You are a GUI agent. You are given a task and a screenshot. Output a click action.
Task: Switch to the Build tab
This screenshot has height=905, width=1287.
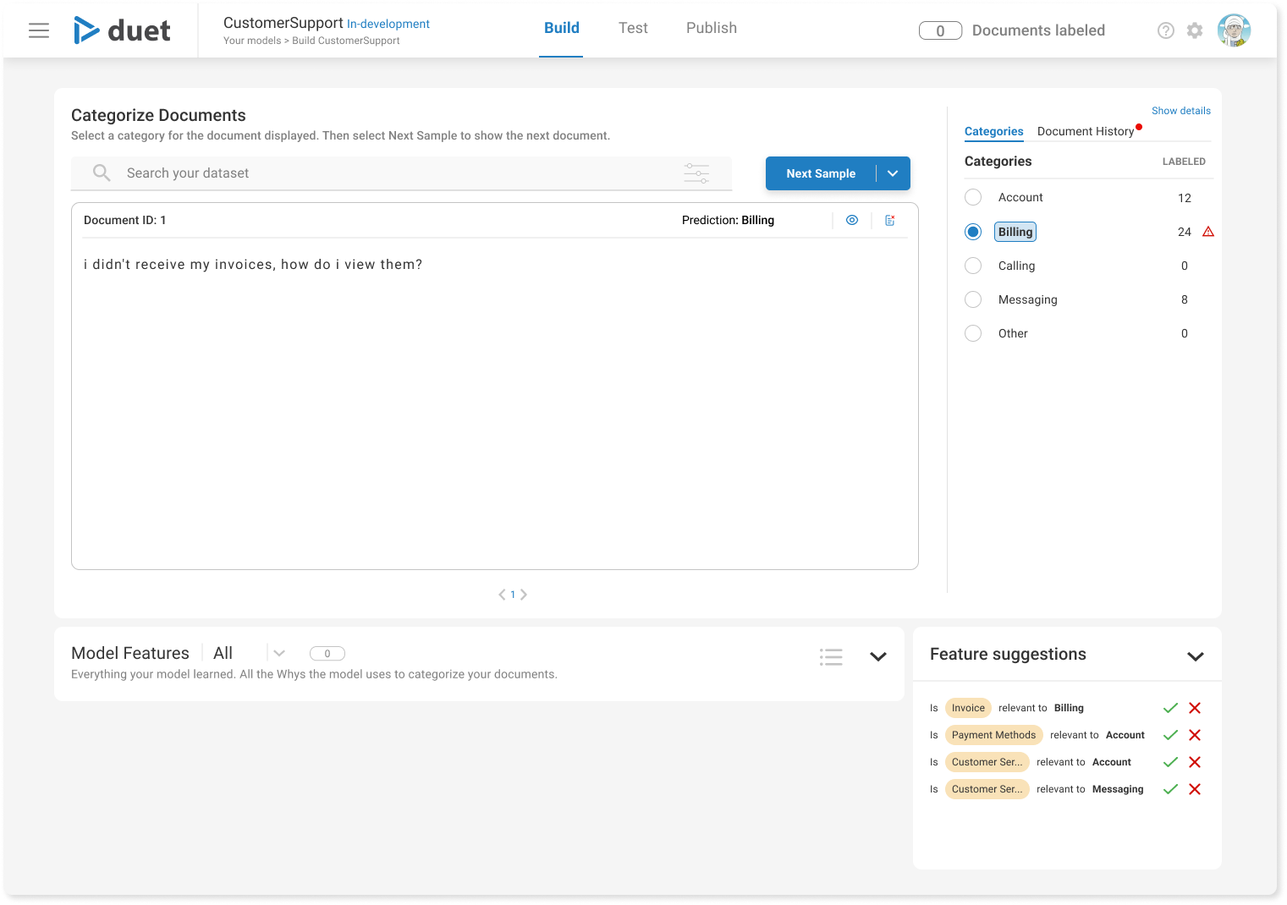point(561,29)
